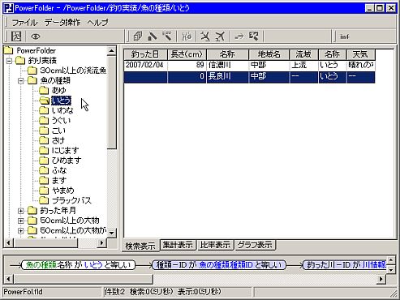Select the あゆ folder
This screenshot has height=300, width=400.
pyautogui.click(x=58, y=91)
